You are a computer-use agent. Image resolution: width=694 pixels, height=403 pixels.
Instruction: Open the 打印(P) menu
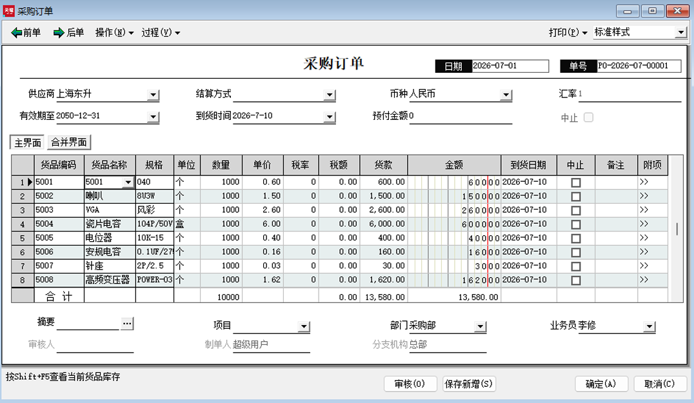point(568,32)
